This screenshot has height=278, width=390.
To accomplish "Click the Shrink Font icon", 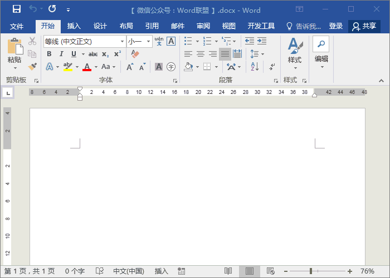I will 142,67.
